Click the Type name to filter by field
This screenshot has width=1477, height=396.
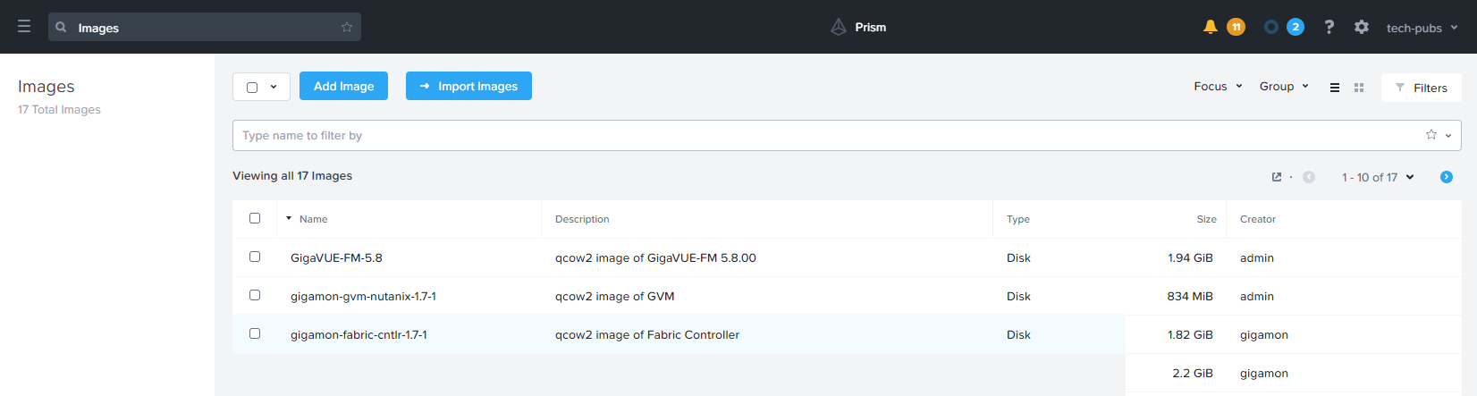(x=847, y=135)
